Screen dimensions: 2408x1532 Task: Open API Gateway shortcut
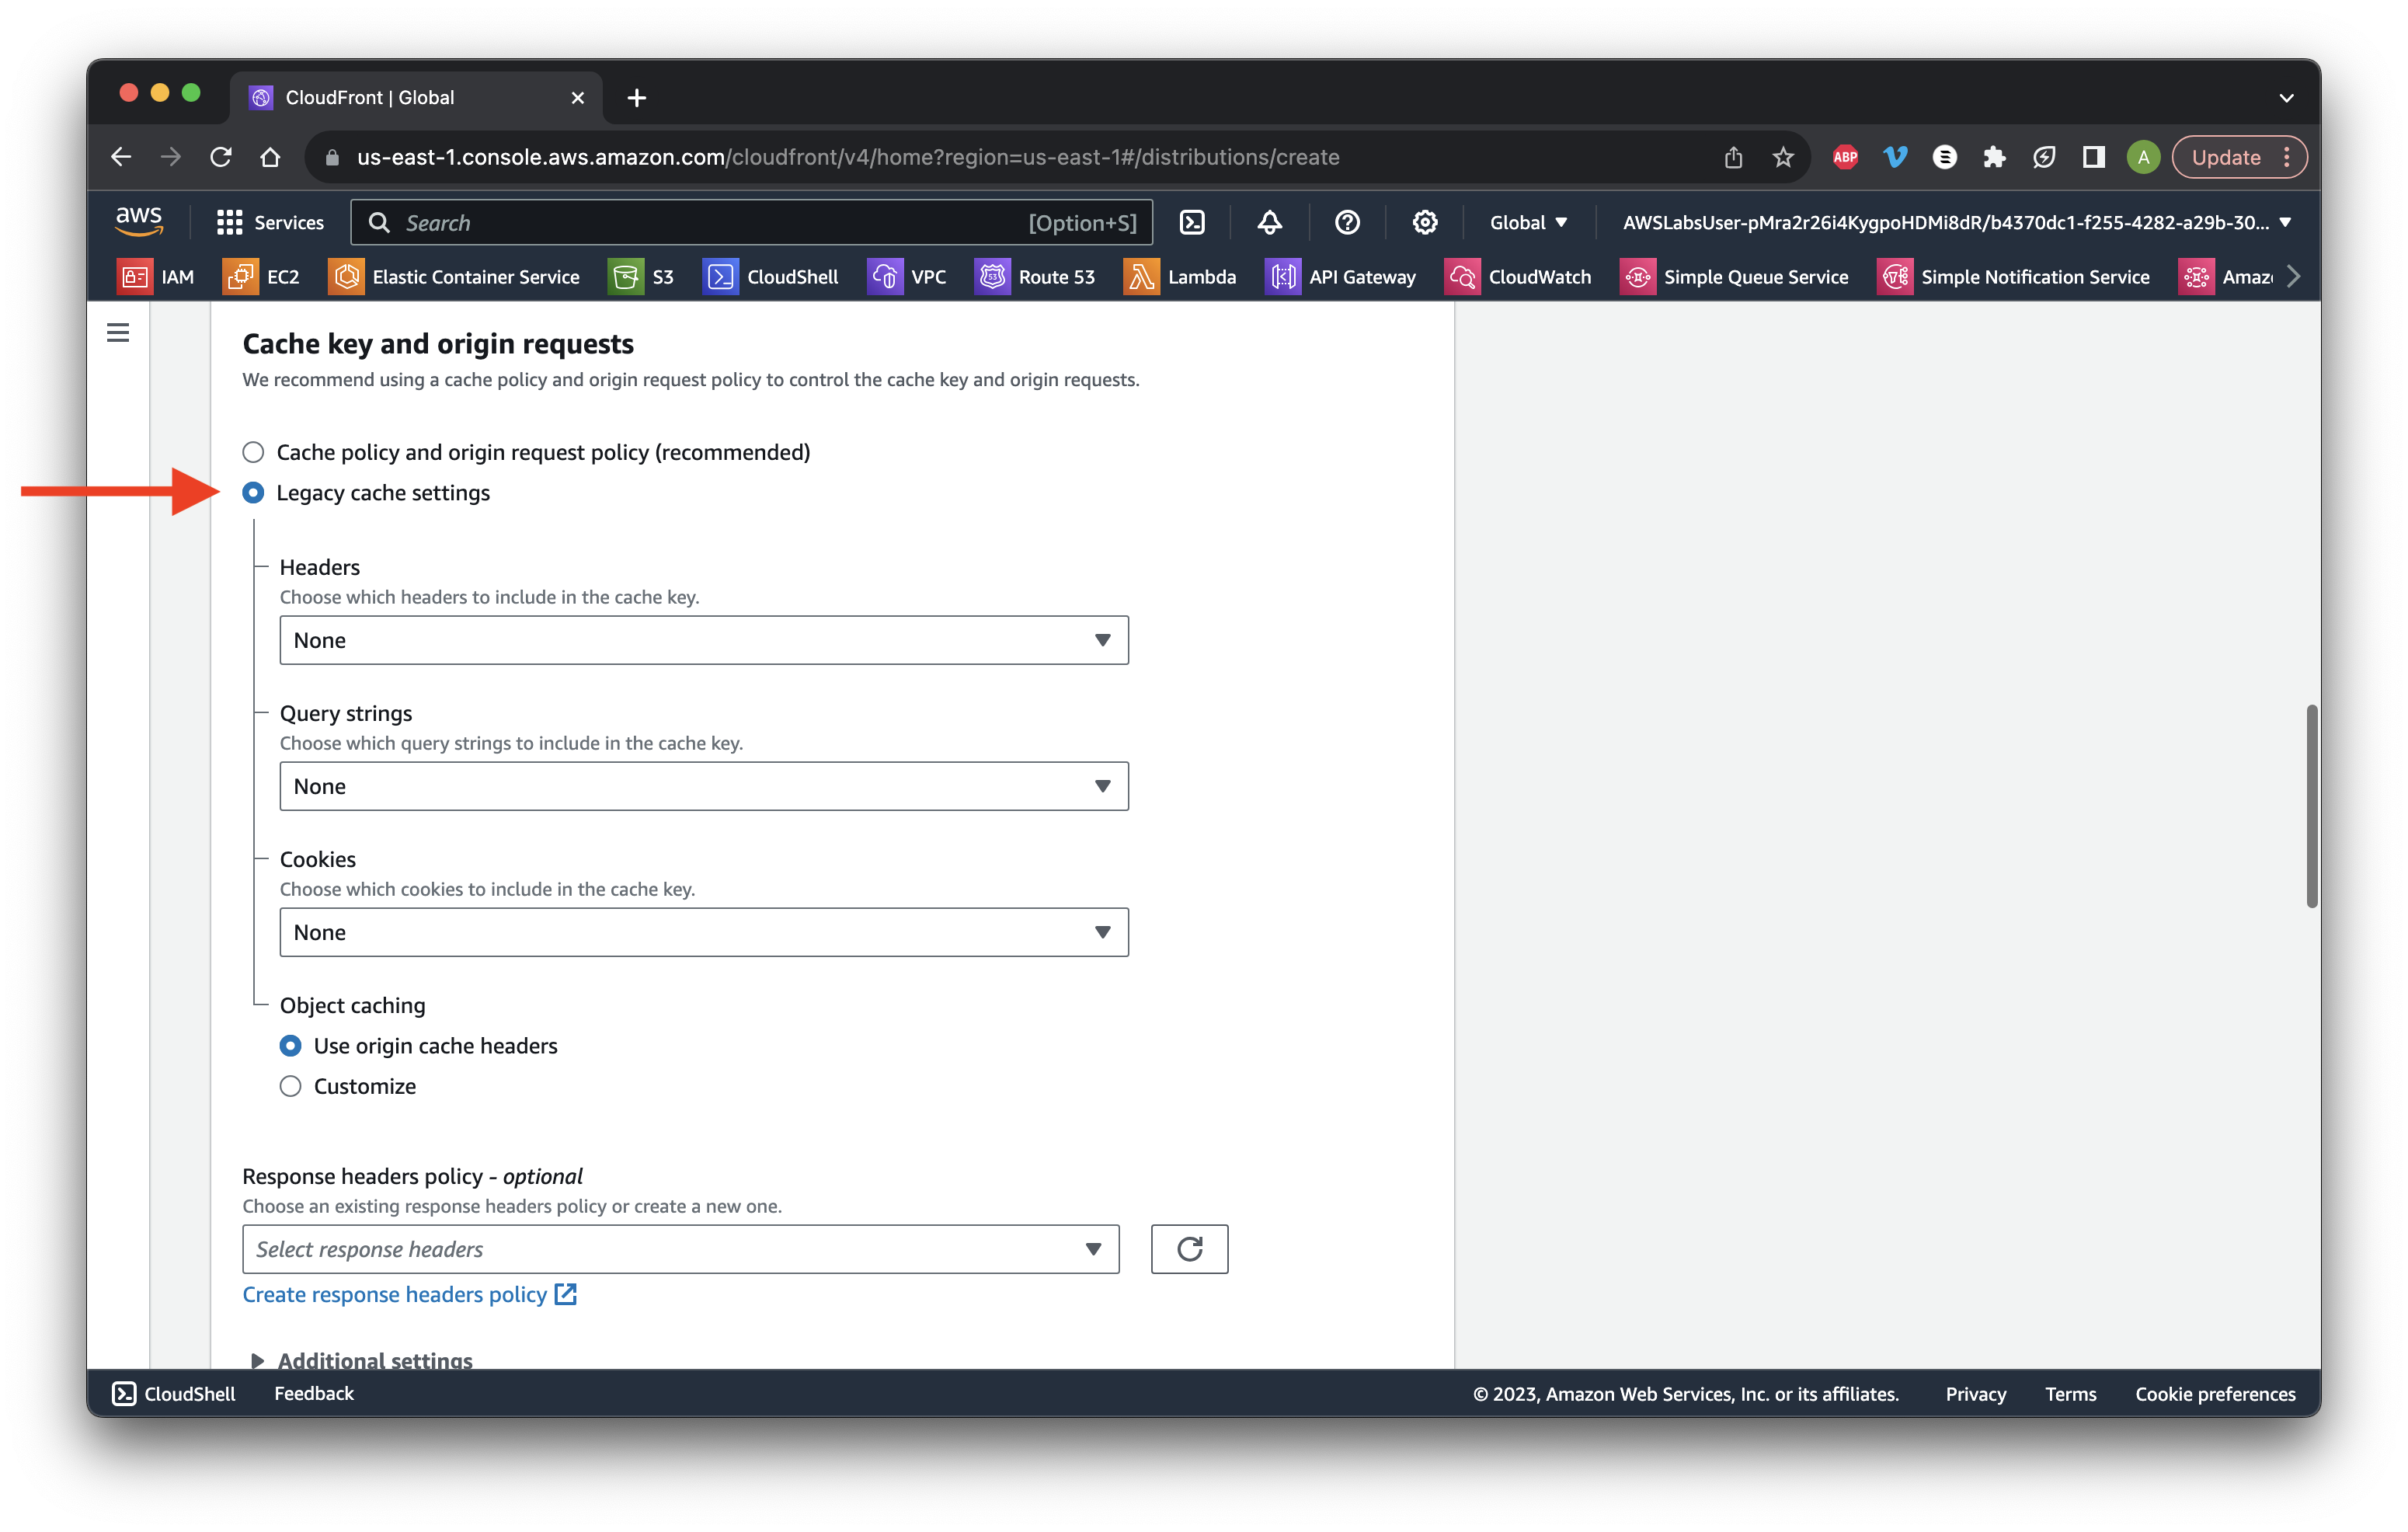pos(1341,277)
